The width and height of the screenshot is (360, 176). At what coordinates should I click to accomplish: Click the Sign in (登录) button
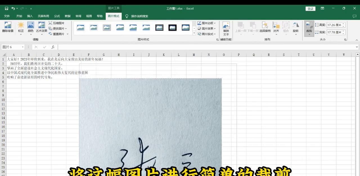[x=310, y=9]
